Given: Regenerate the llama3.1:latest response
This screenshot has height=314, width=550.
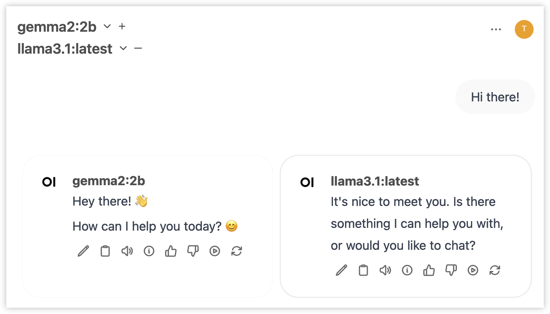Looking at the screenshot, I should 495,270.
